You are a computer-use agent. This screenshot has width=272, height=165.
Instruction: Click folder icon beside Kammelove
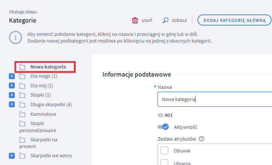22,114
